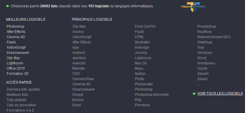This screenshot has width=245, height=113.
Task: Open Tuto gratuits quick access
Action: (17, 100)
